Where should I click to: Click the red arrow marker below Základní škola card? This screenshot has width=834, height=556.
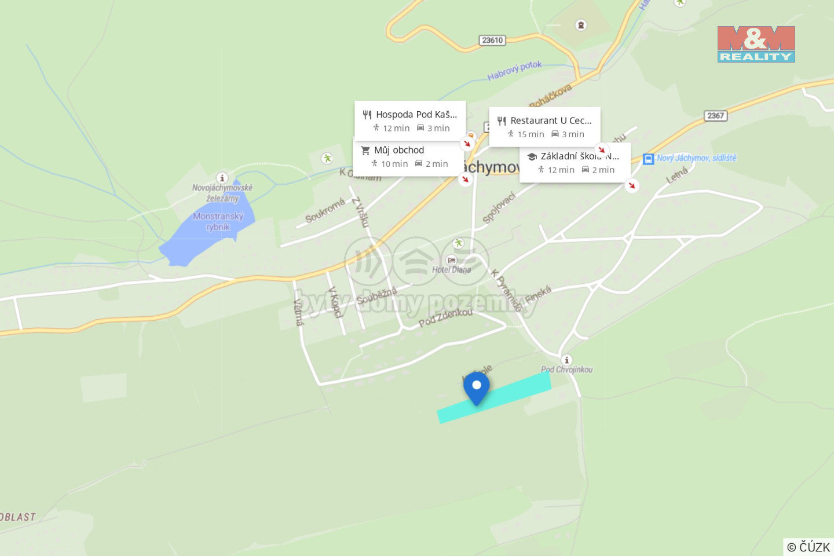[632, 185]
